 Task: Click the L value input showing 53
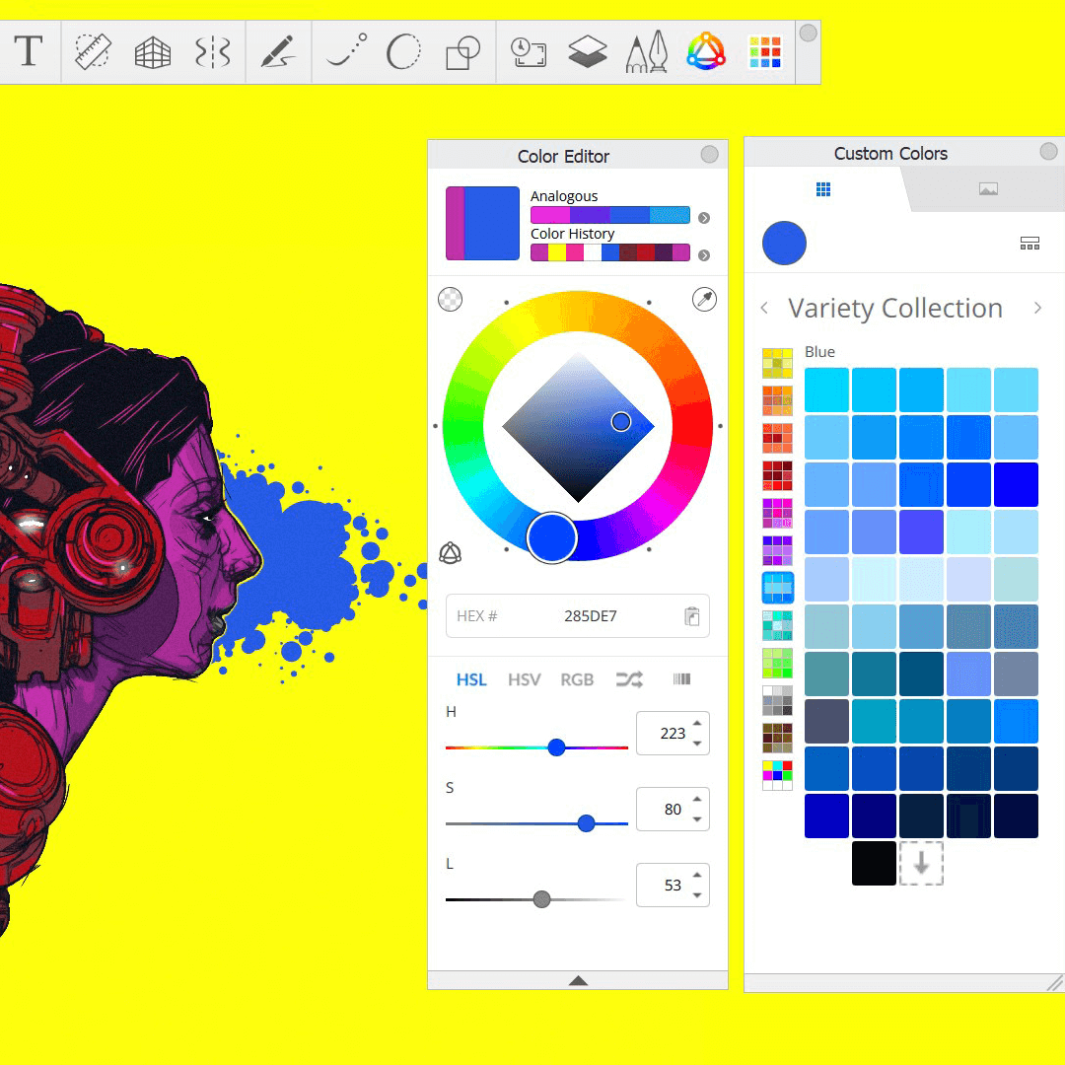673,886
